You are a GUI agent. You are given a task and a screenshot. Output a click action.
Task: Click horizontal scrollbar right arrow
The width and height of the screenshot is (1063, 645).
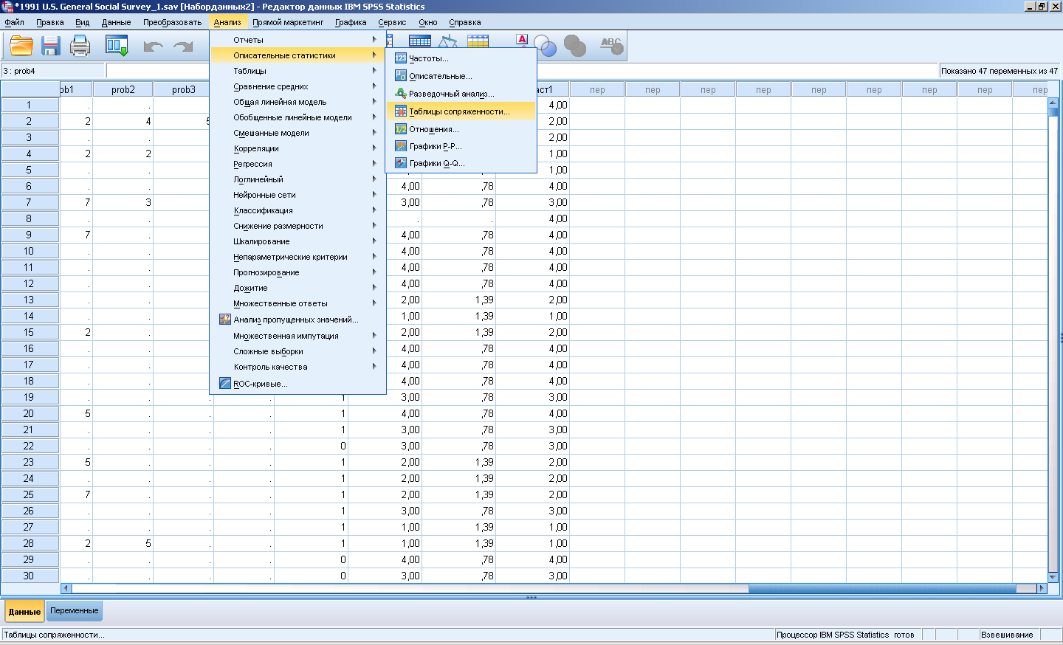(1042, 588)
